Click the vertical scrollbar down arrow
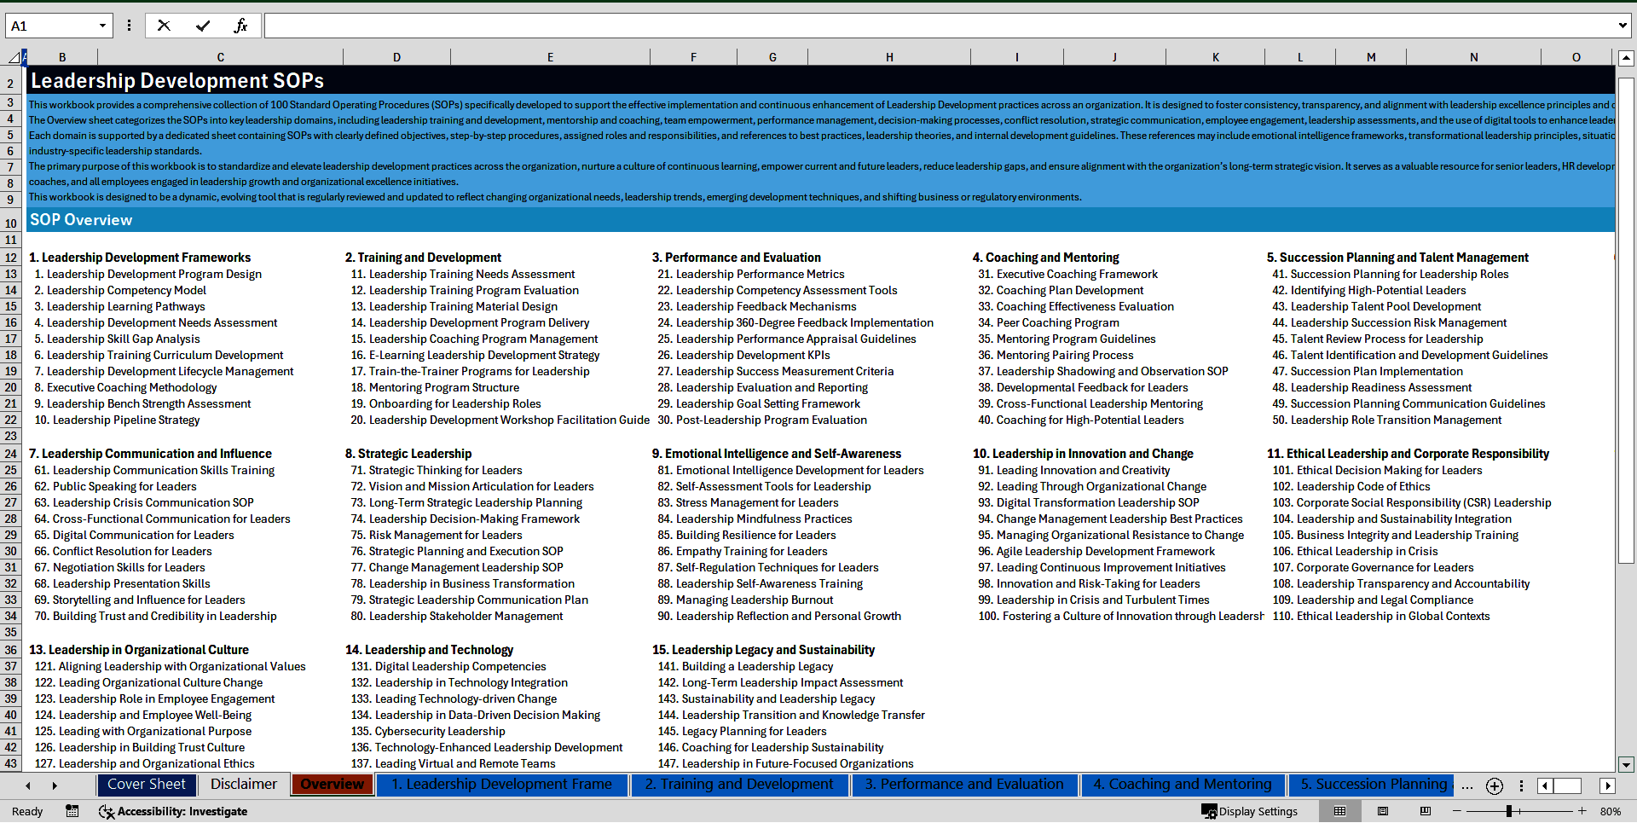The image size is (1637, 823). [x=1625, y=765]
